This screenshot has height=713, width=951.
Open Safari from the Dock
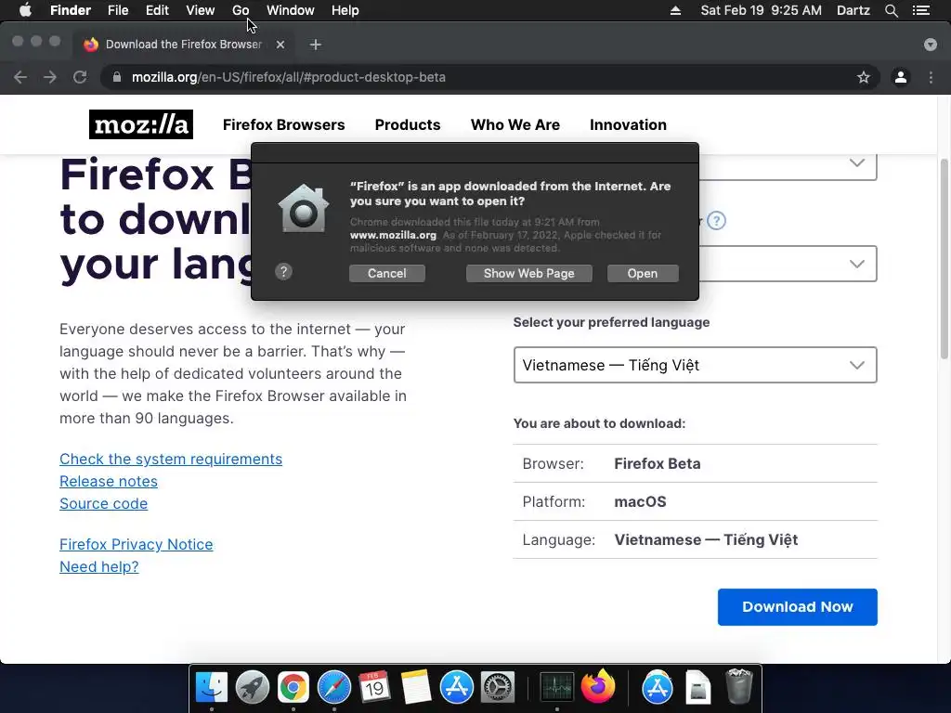(x=334, y=688)
